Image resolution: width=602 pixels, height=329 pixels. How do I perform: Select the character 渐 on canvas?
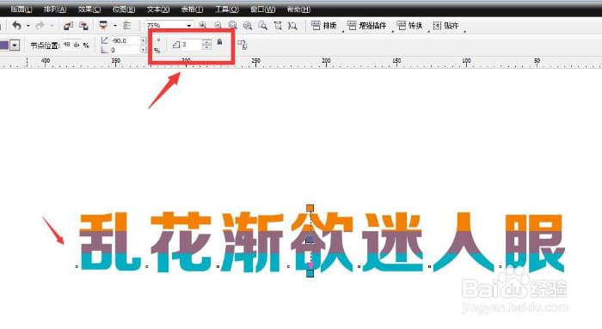pos(251,242)
